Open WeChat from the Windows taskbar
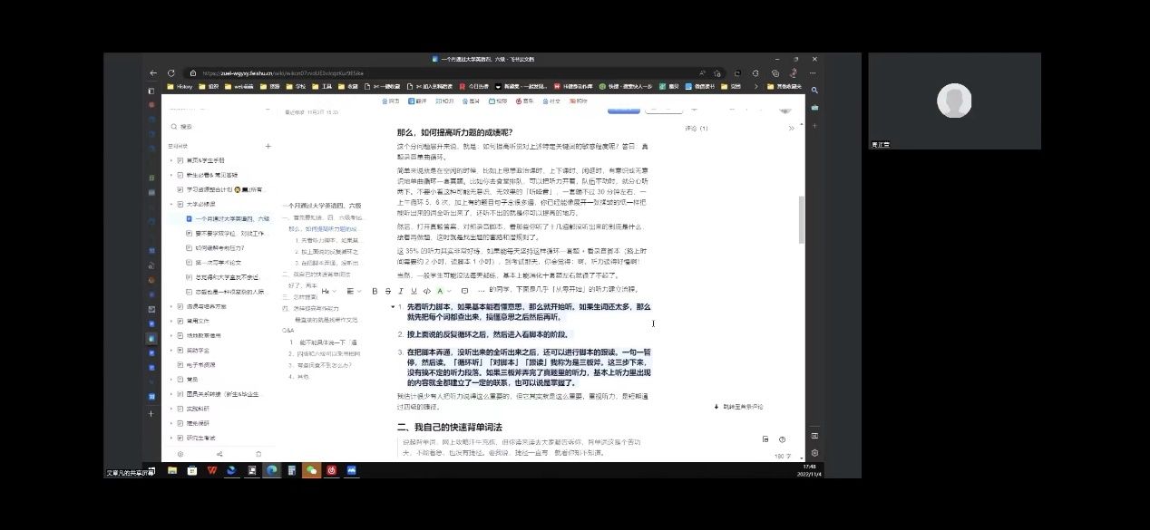The width and height of the screenshot is (1150, 530). point(311,471)
